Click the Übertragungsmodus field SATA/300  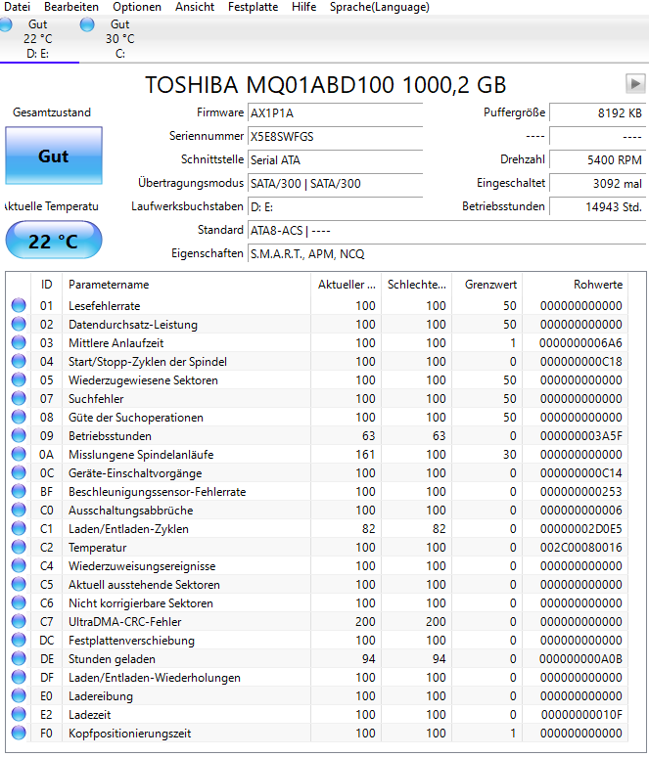(336, 184)
